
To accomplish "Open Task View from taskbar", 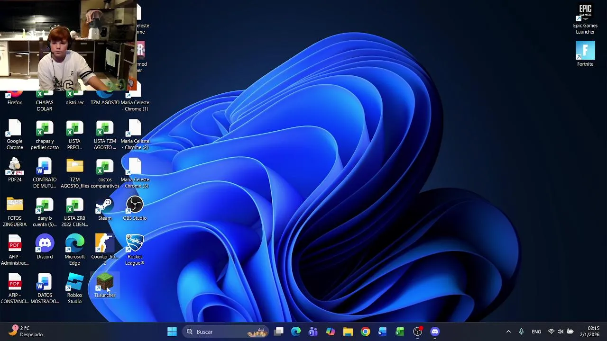I will pyautogui.click(x=279, y=332).
